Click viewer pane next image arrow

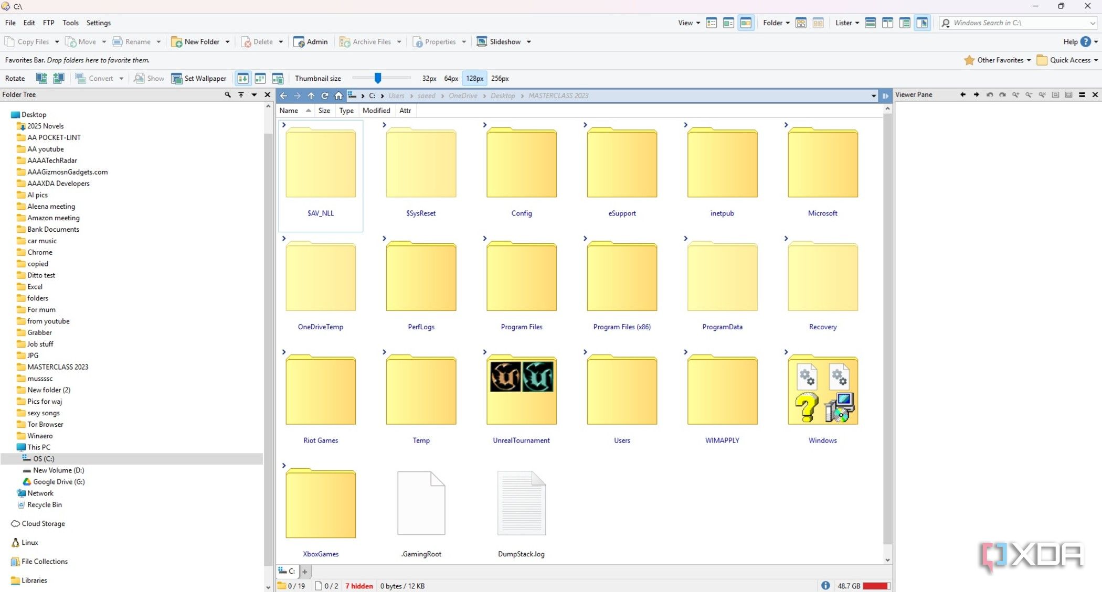tap(976, 95)
